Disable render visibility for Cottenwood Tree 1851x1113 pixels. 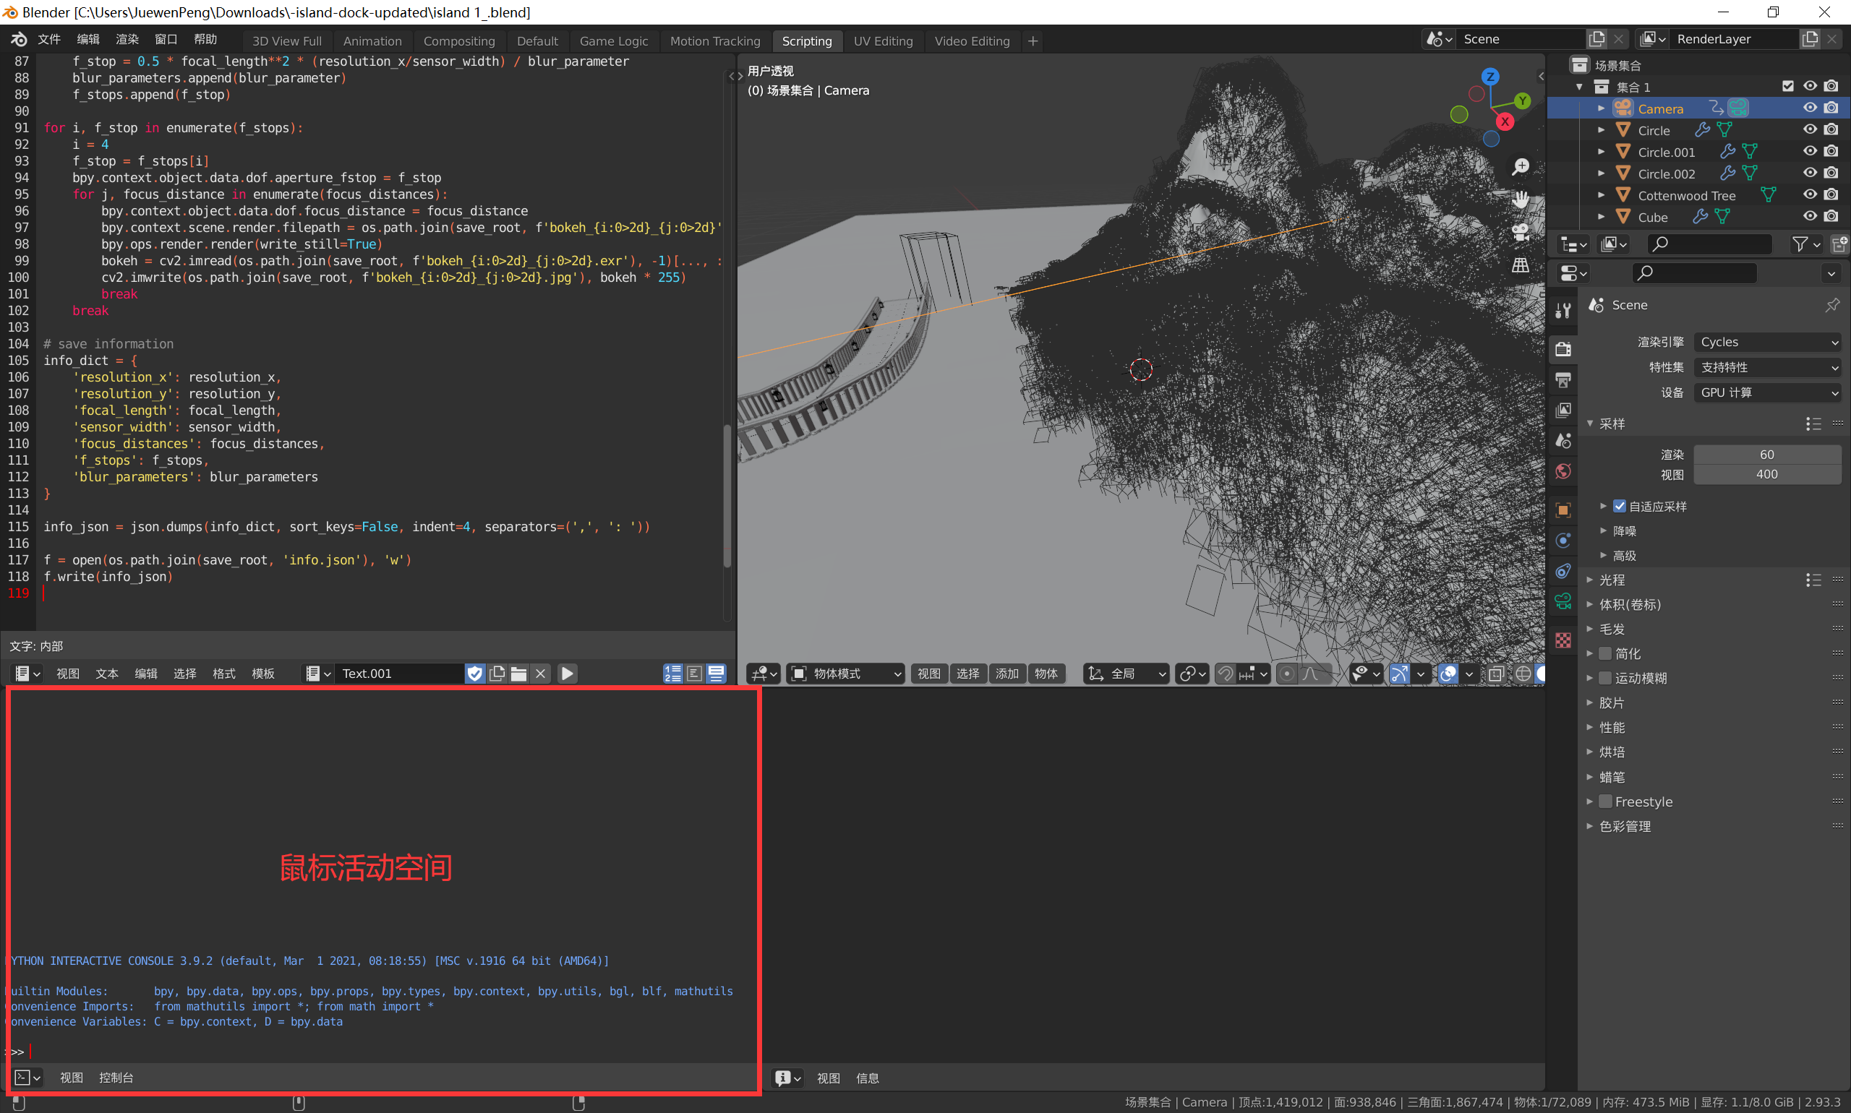(1831, 195)
